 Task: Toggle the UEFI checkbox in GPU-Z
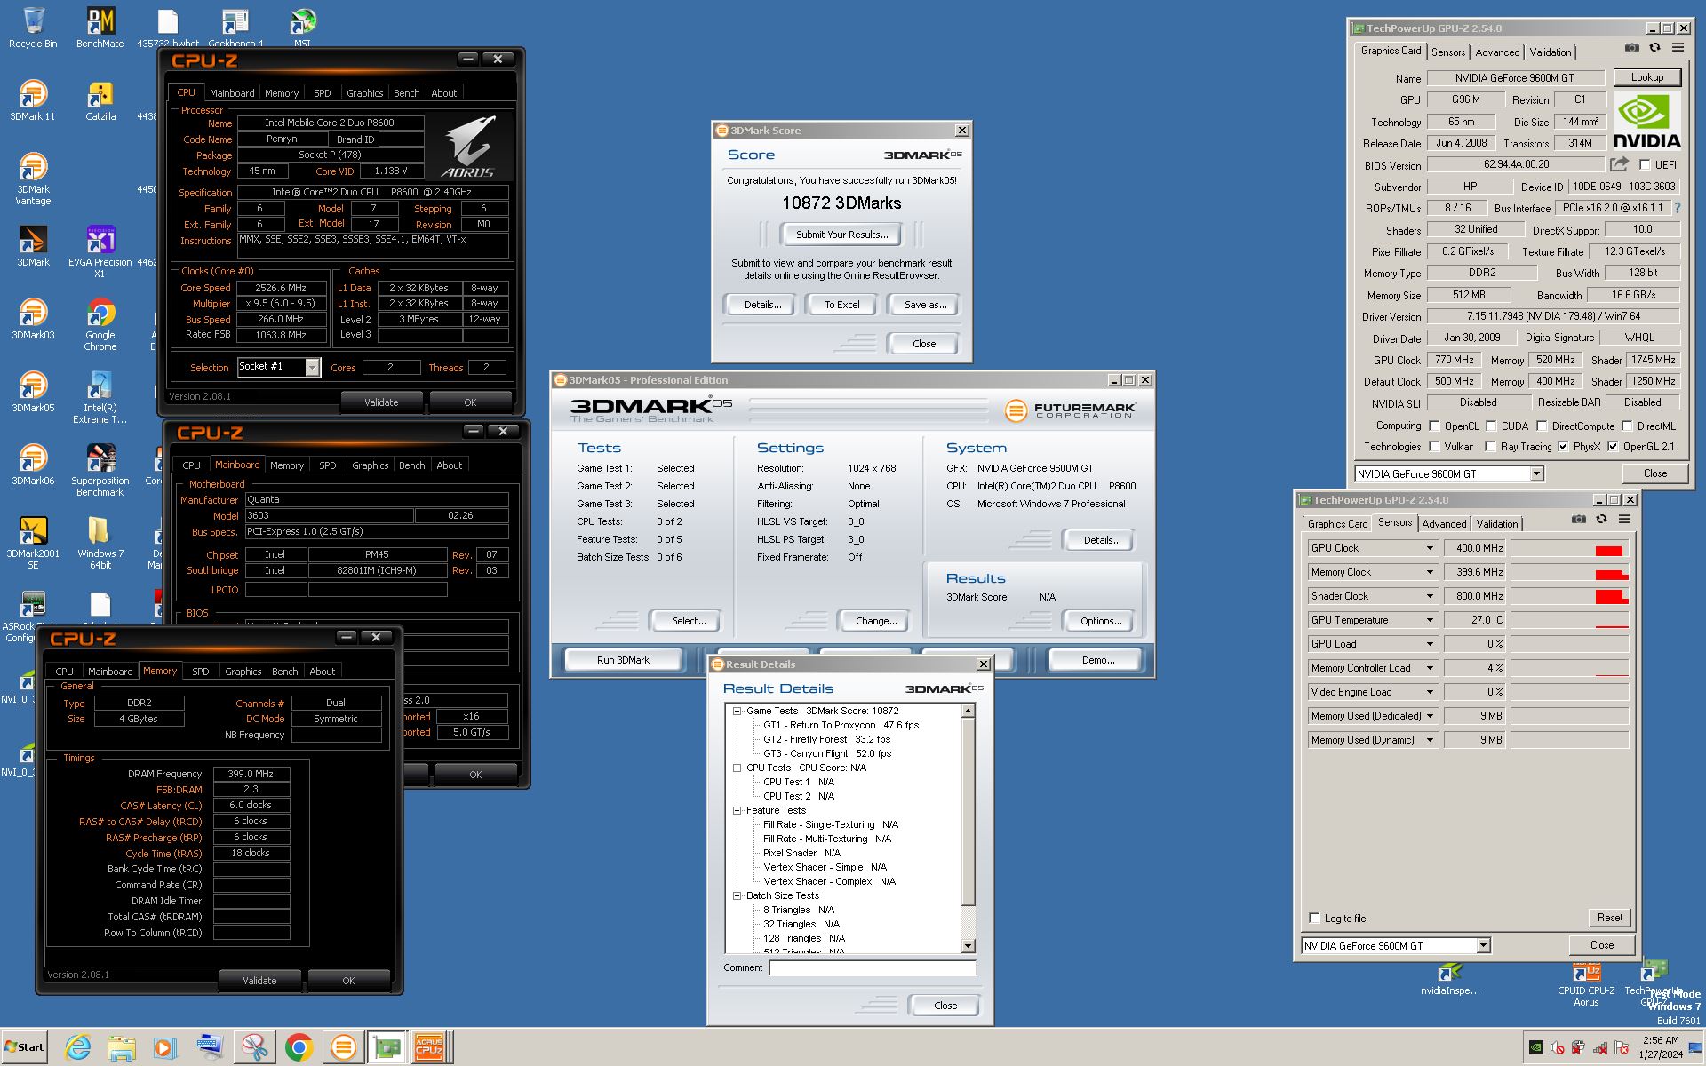(x=1645, y=165)
